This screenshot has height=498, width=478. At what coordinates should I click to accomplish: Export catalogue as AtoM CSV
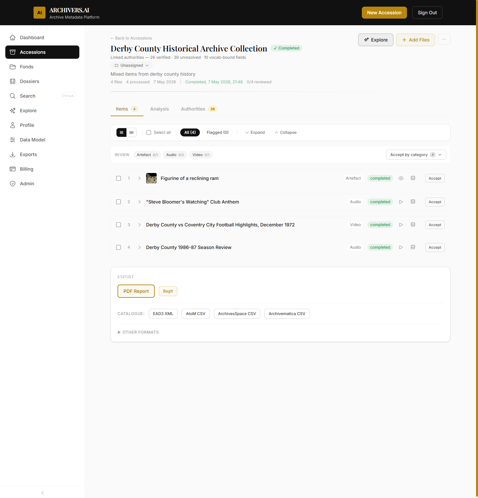[x=196, y=314]
